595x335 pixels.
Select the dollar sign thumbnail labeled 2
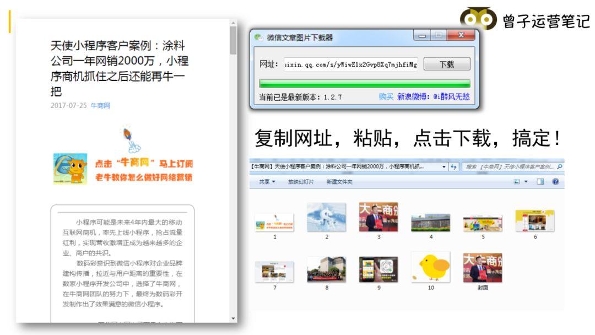[x=326, y=217]
